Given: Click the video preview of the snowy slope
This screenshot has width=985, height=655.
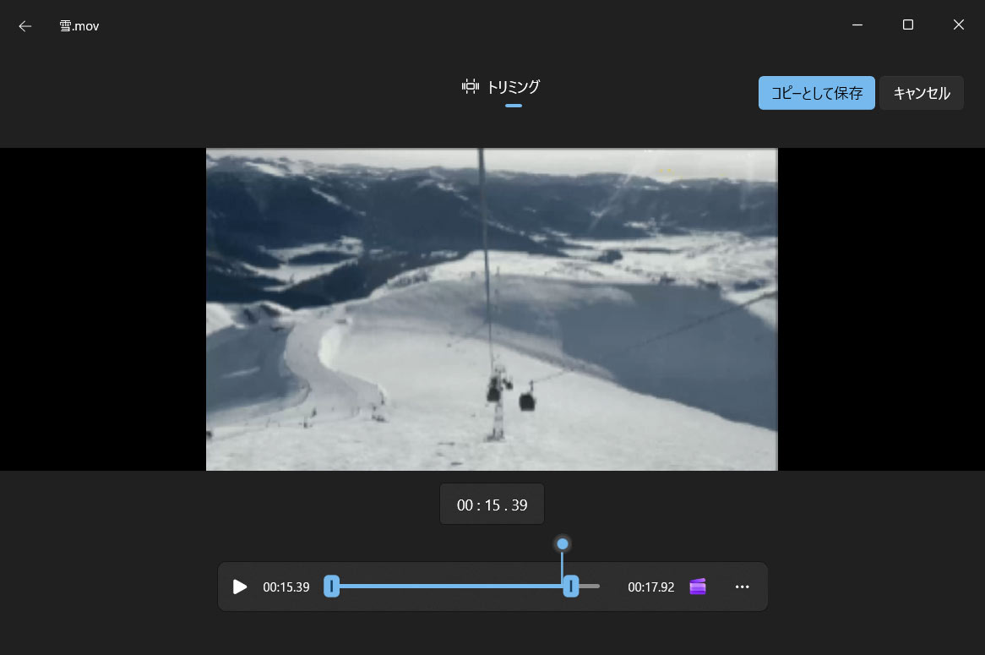Looking at the screenshot, I should (x=492, y=309).
